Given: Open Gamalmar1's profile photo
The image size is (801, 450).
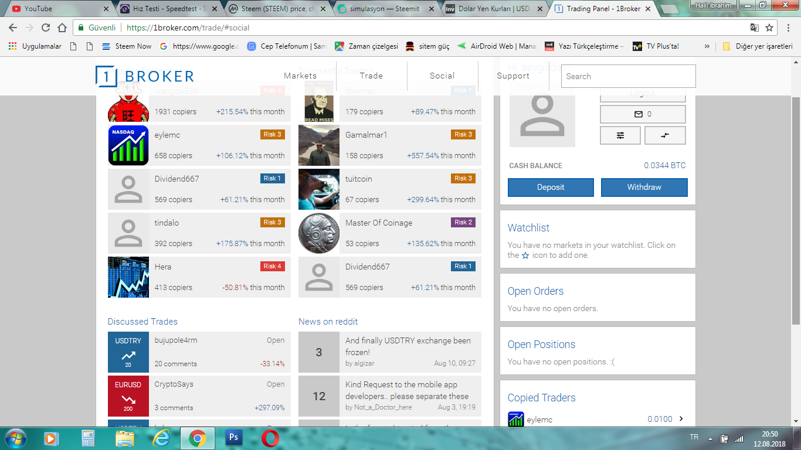Looking at the screenshot, I should [x=319, y=145].
